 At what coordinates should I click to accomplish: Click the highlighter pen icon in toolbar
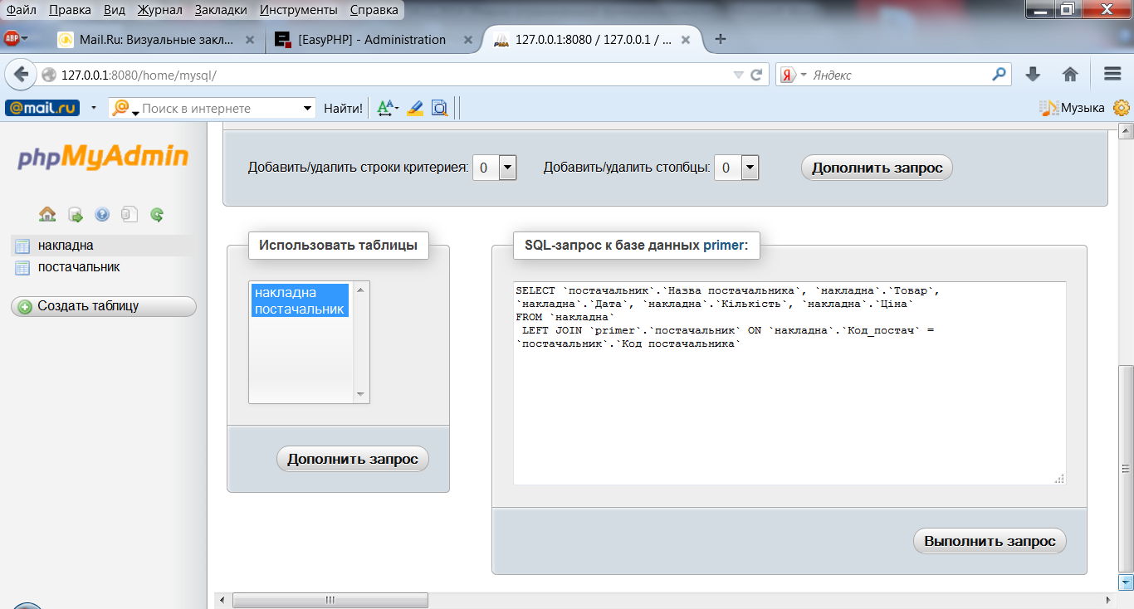click(415, 108)
